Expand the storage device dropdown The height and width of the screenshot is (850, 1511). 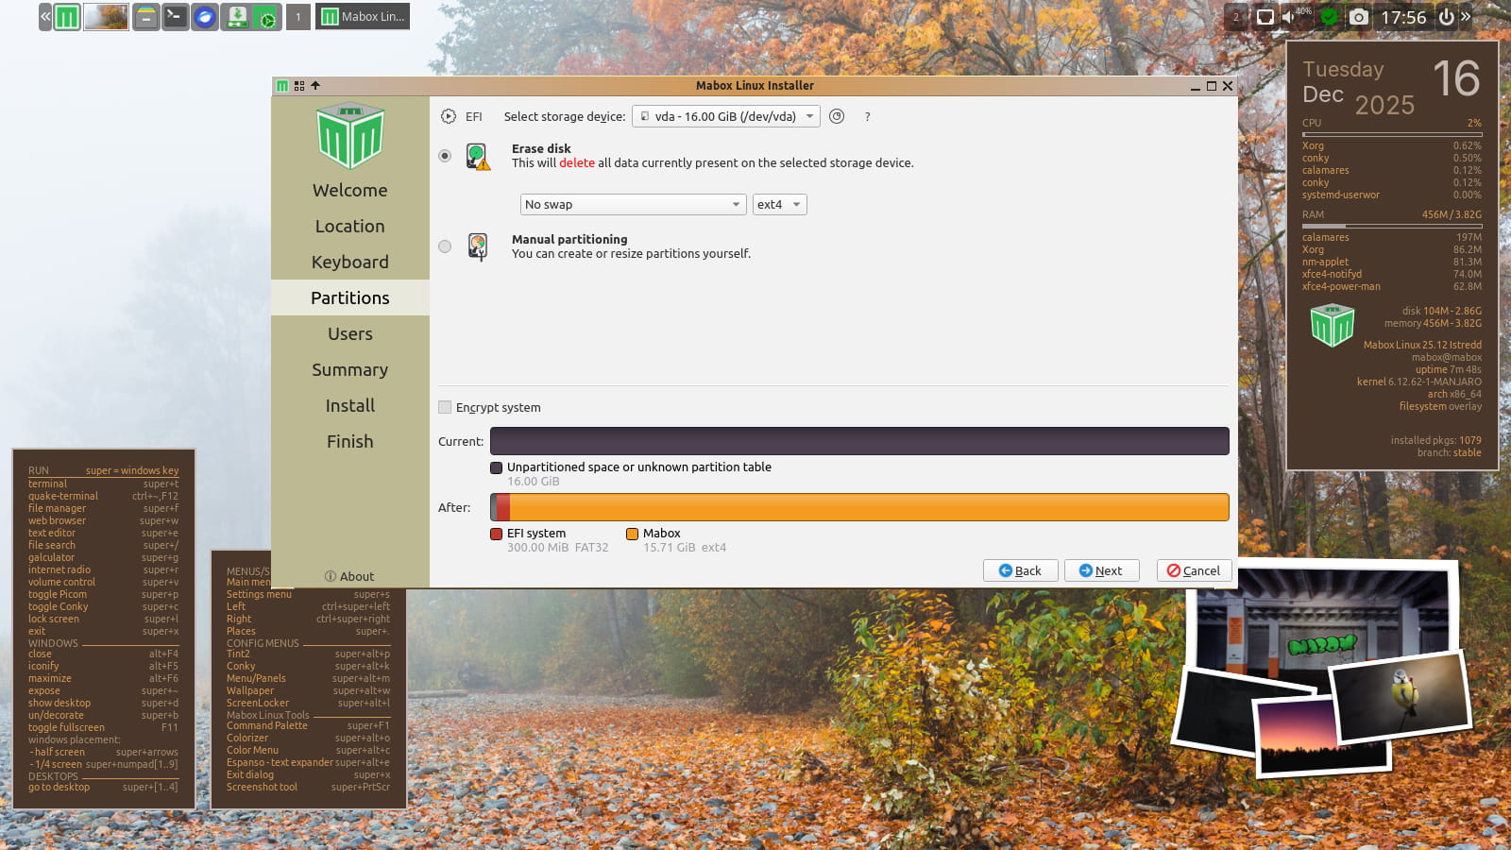(x=725, y=116)
